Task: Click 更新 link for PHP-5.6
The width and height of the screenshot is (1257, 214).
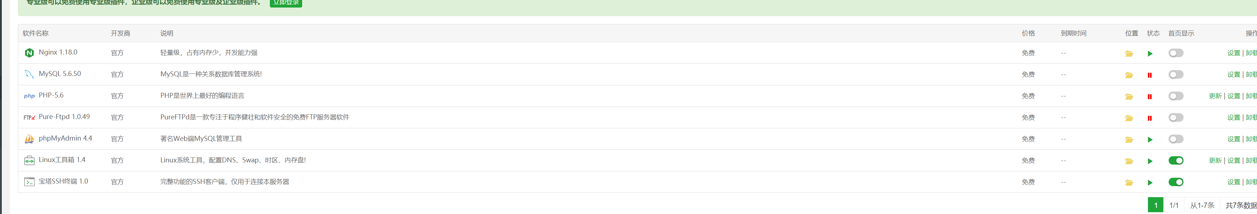Action: click(1215, 96)
